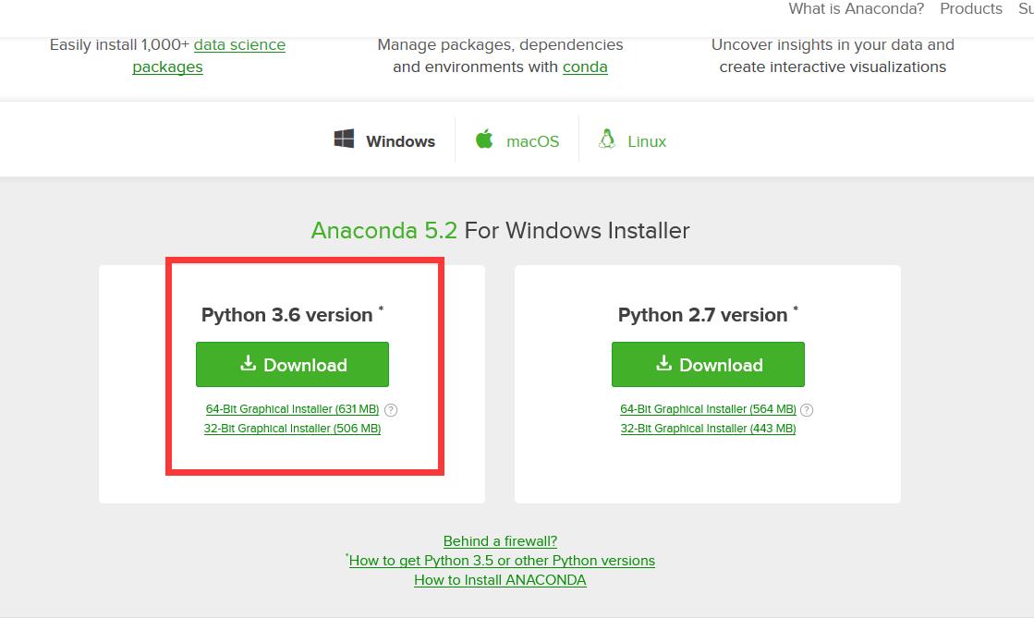This screenshot has height=642, width=1034.
Task: Open 64-Bit Graphical Installer (564 MB) link
Action: (x=708, y=409)
